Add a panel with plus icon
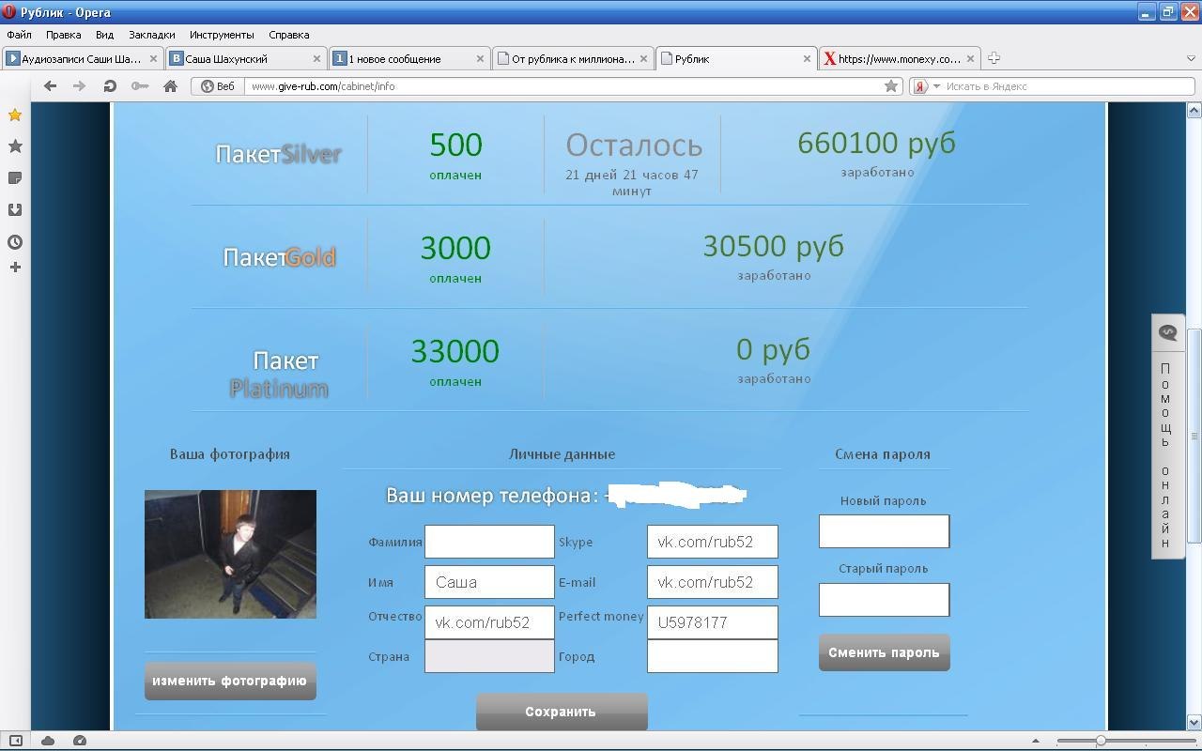 [x=15, y=268]
